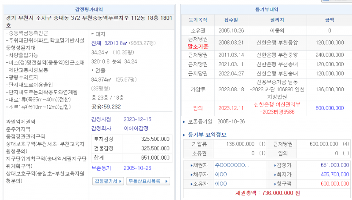The width and height of the screenshot is (352, 200).
Task: Click the 채권총액 total amount text
Action: 267,193
